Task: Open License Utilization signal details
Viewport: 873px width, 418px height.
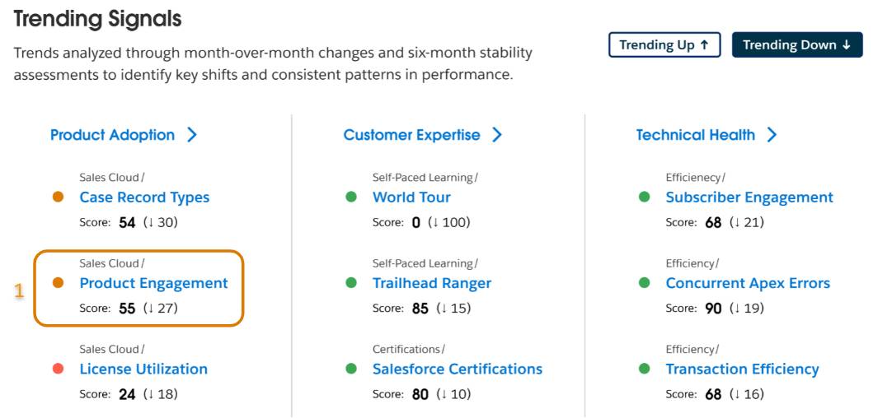Action: [143, 369]
